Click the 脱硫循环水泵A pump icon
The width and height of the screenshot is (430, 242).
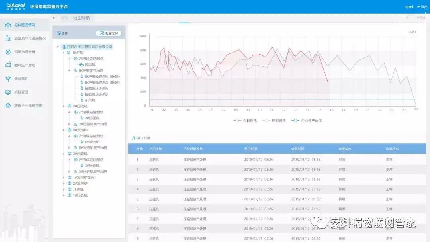[82, 88]
